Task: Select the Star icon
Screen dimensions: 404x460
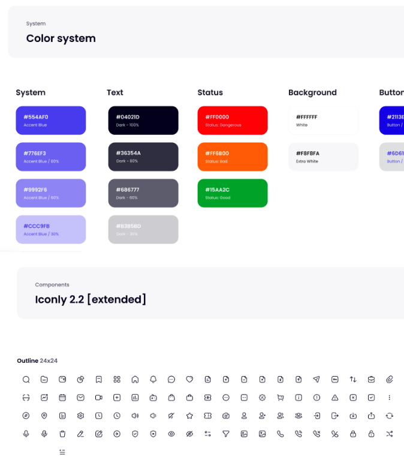Action: [x=189, y=416]
